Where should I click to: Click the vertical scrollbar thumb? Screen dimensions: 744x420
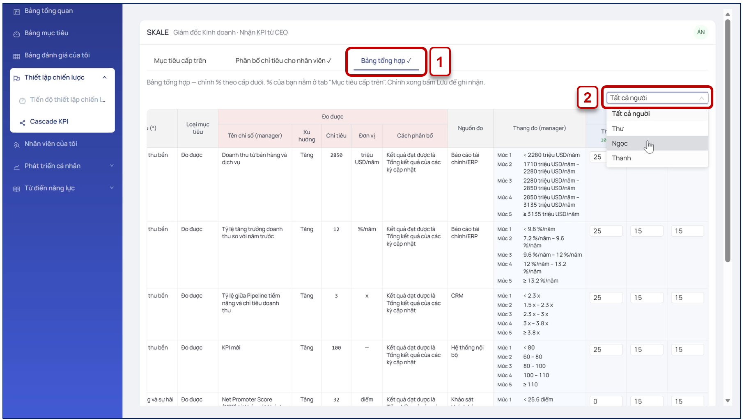[x=728, y=141]
